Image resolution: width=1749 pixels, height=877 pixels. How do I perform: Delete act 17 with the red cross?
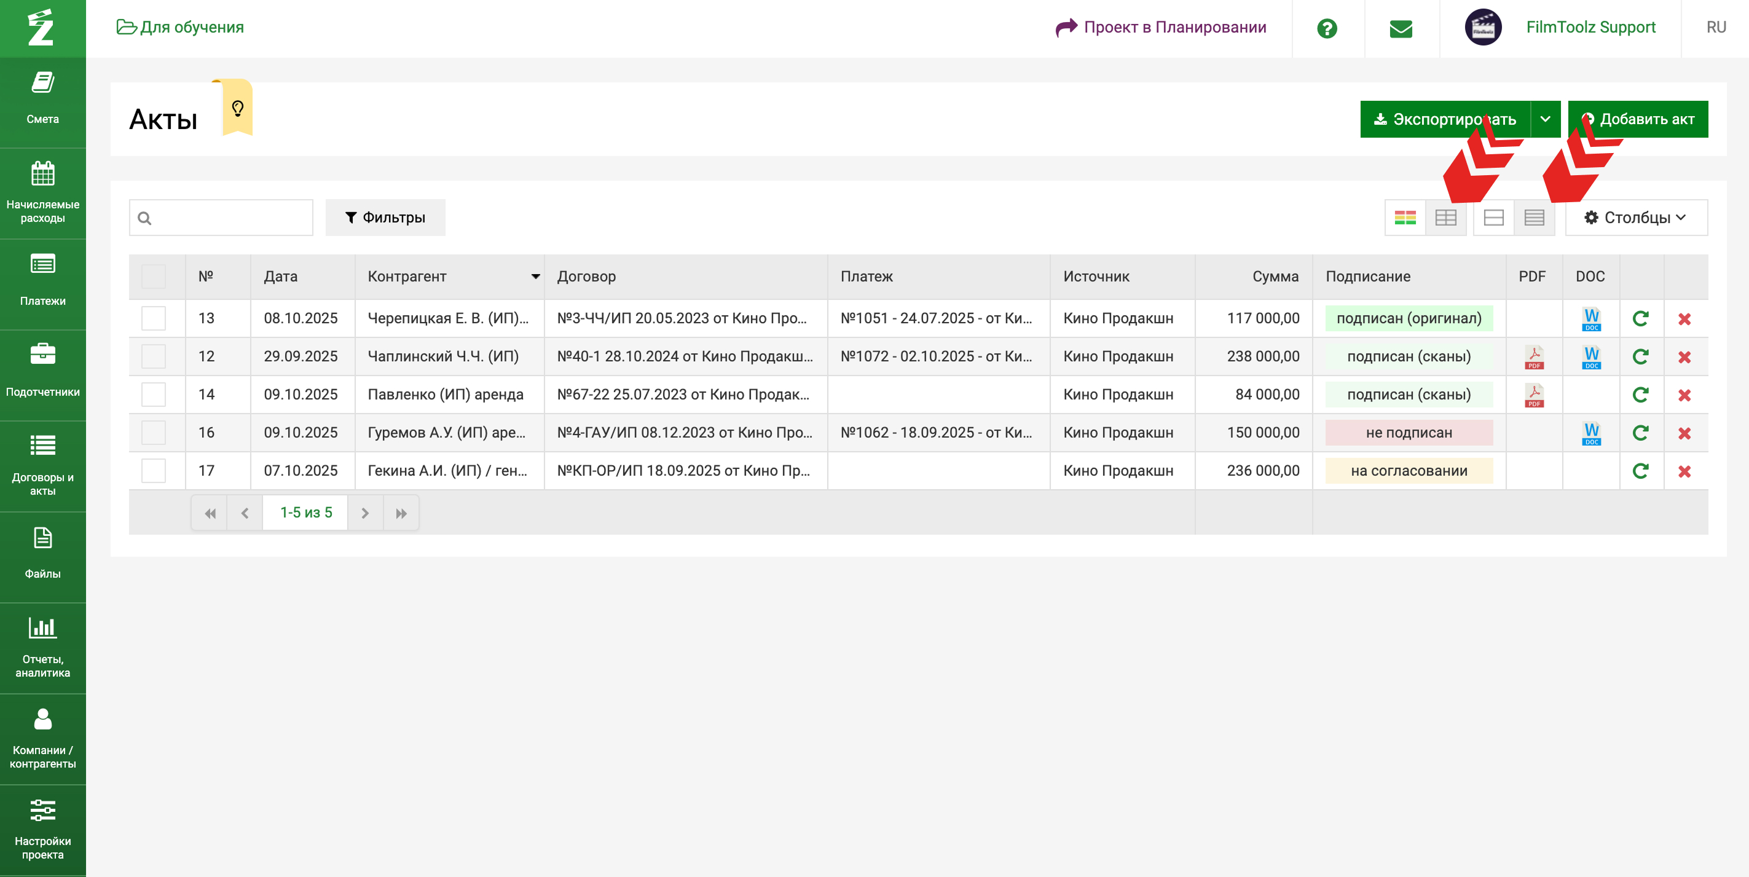[1684, 471]
